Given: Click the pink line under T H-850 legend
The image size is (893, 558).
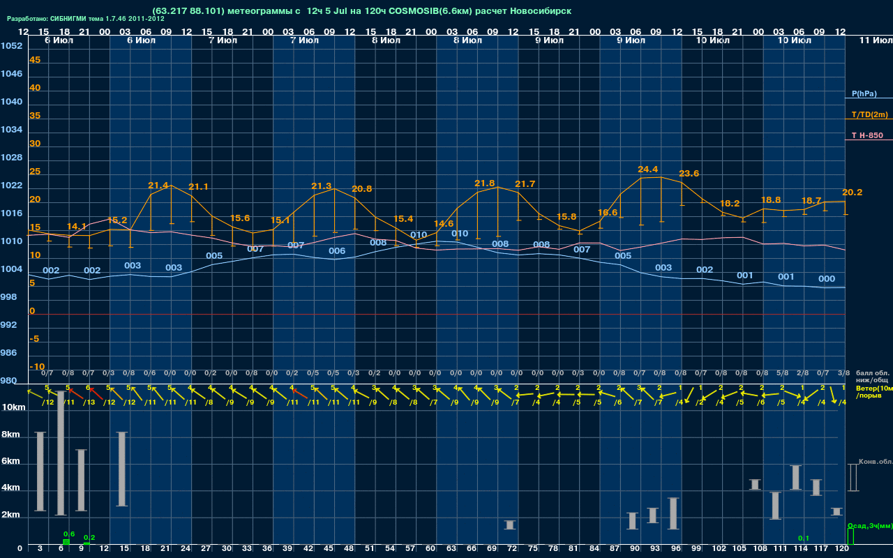Looking at the screenshot, I should click(x=869, y=140).
